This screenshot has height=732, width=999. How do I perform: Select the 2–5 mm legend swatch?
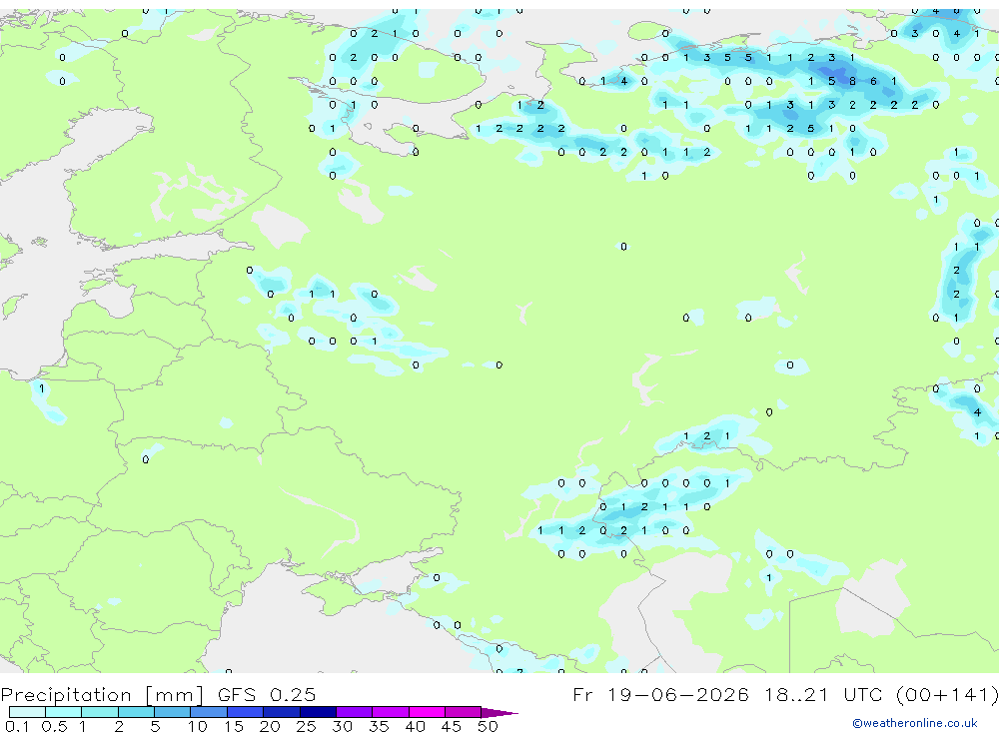(136, 712)
